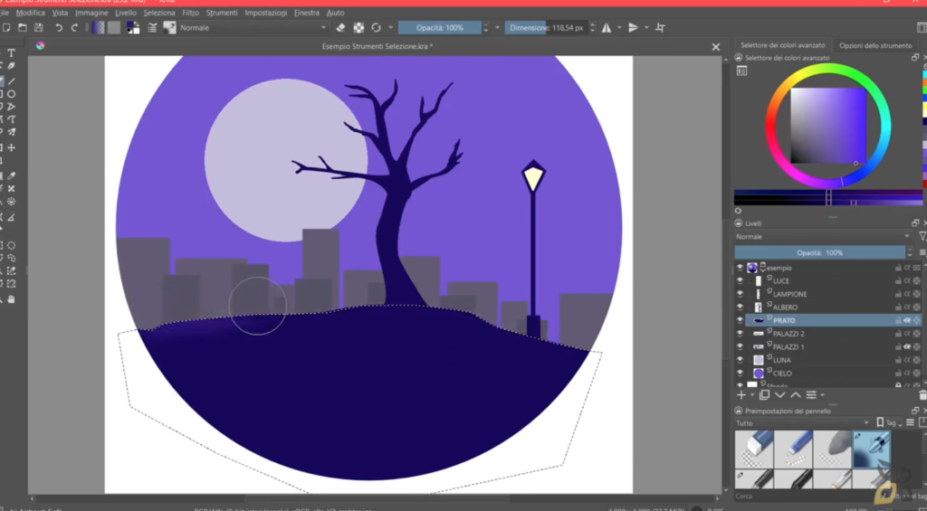
Task: Reload the original brush preset
Action: (376, 28)
